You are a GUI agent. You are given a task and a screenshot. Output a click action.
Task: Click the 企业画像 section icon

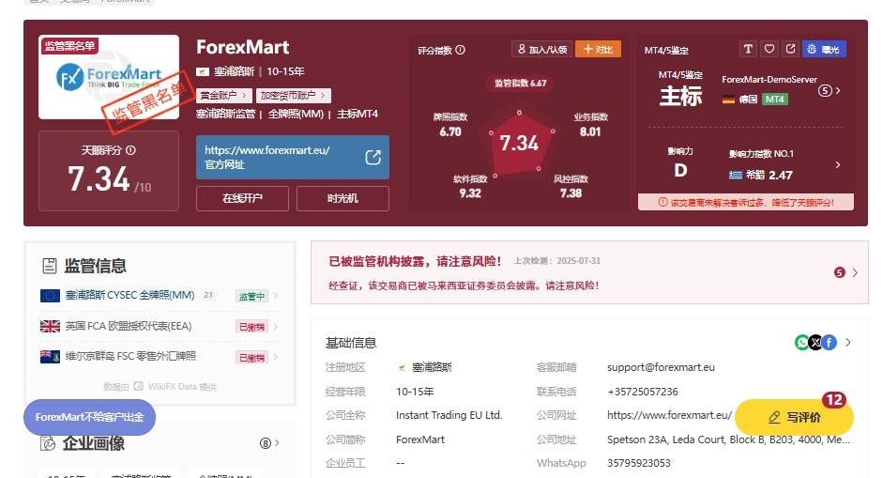49,443
